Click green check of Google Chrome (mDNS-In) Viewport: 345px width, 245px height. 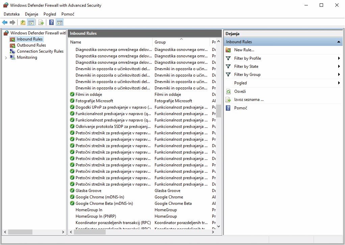point(72,197)
